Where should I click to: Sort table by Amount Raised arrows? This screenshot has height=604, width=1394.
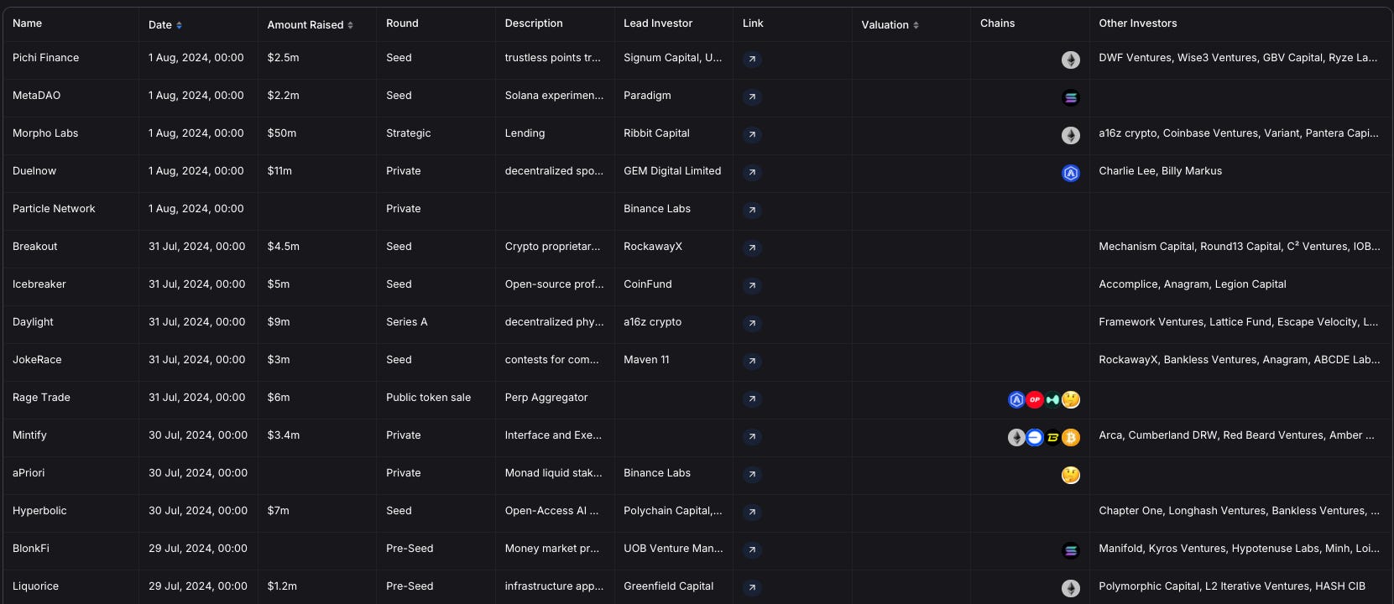click(350, 25)
